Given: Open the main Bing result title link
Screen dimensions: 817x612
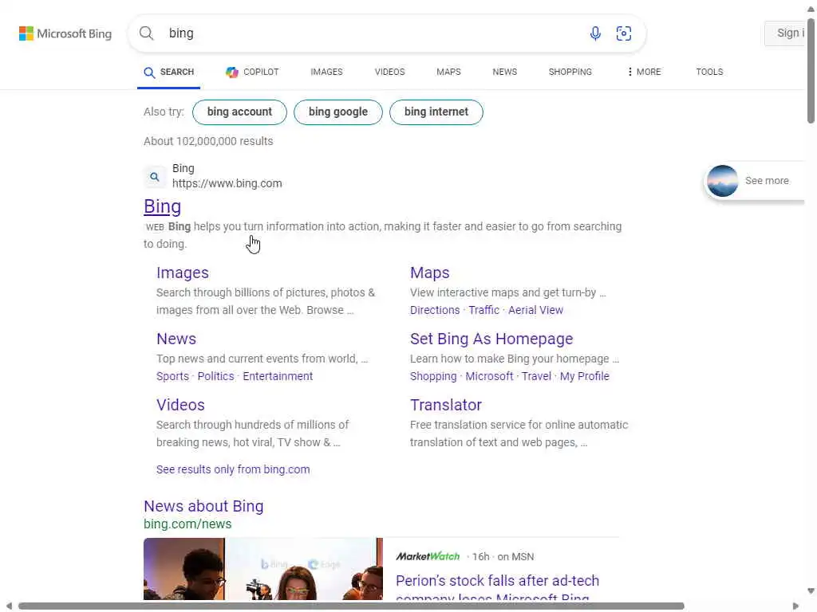Looking at the screenshot, I should tap(163, 206).
